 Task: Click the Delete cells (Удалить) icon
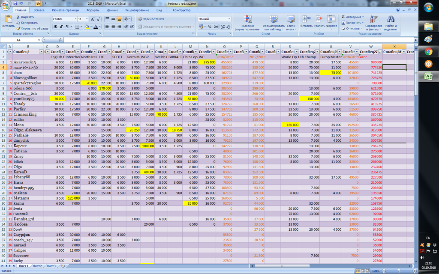point(319,19)
